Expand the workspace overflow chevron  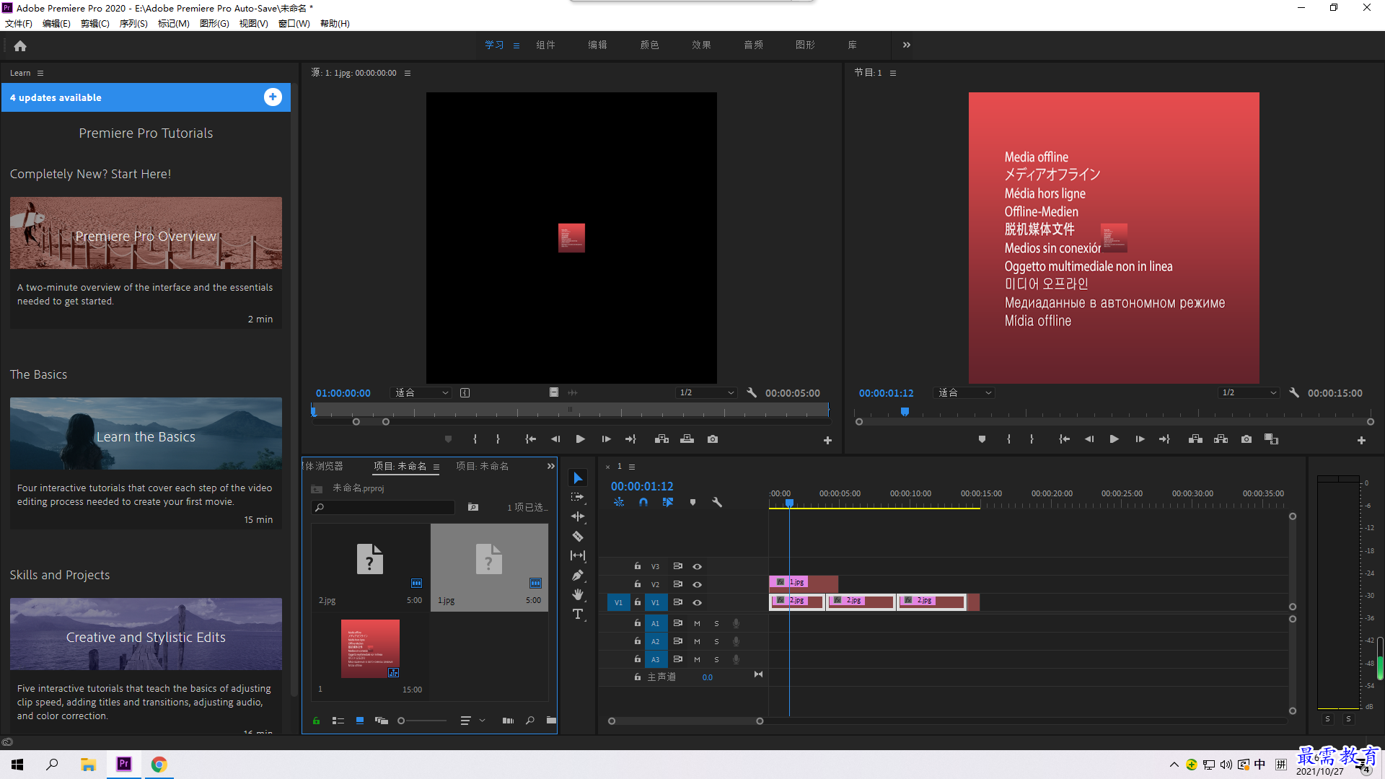906,45
